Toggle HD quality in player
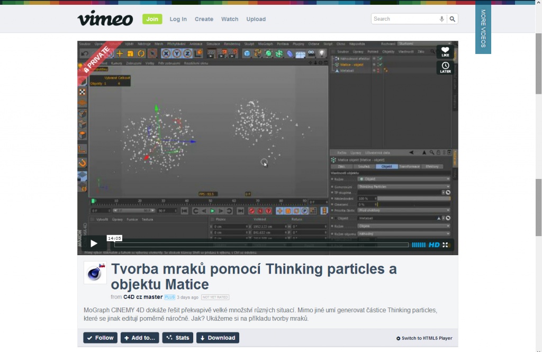542x352 pixels. coord(434,245)
